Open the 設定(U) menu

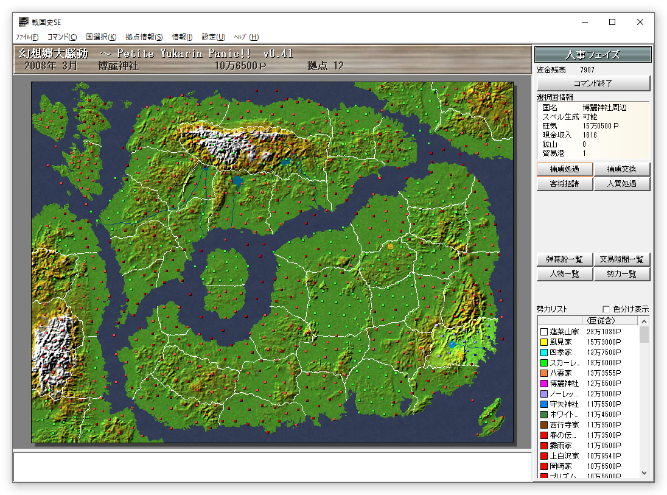pos(213,37)
